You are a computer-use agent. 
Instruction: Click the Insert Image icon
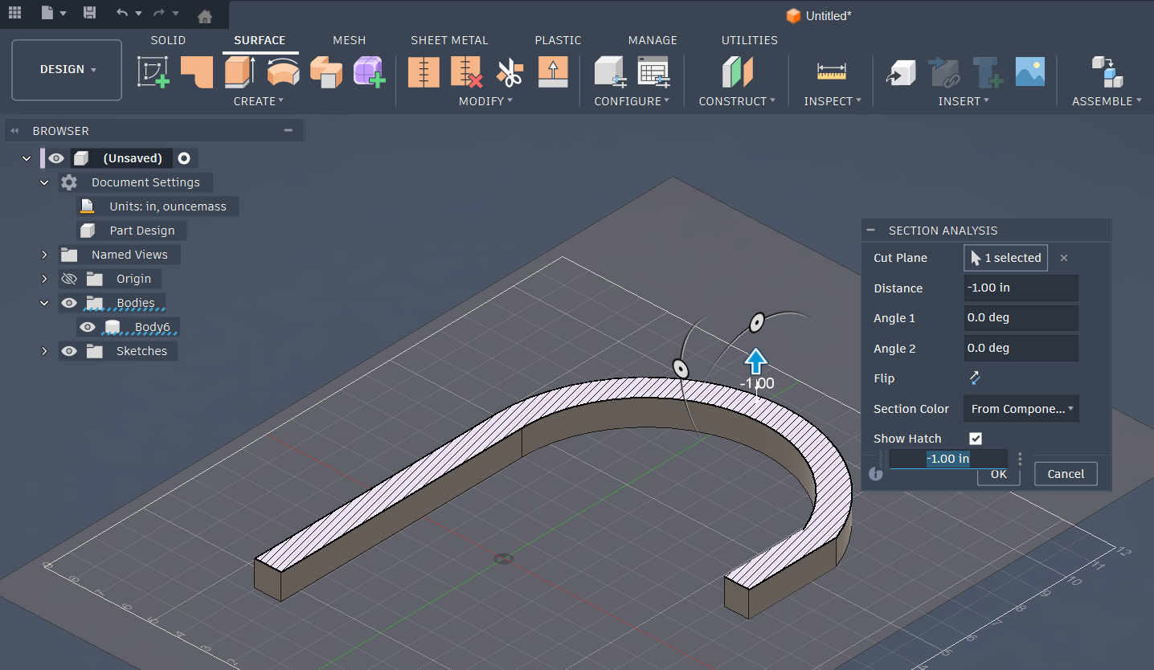pyautogui.click(x=1030, y=72)
